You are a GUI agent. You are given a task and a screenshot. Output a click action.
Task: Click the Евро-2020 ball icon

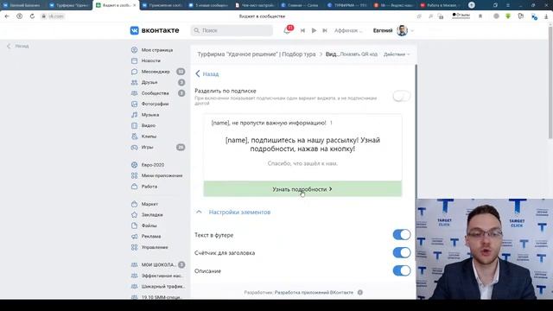134,165
